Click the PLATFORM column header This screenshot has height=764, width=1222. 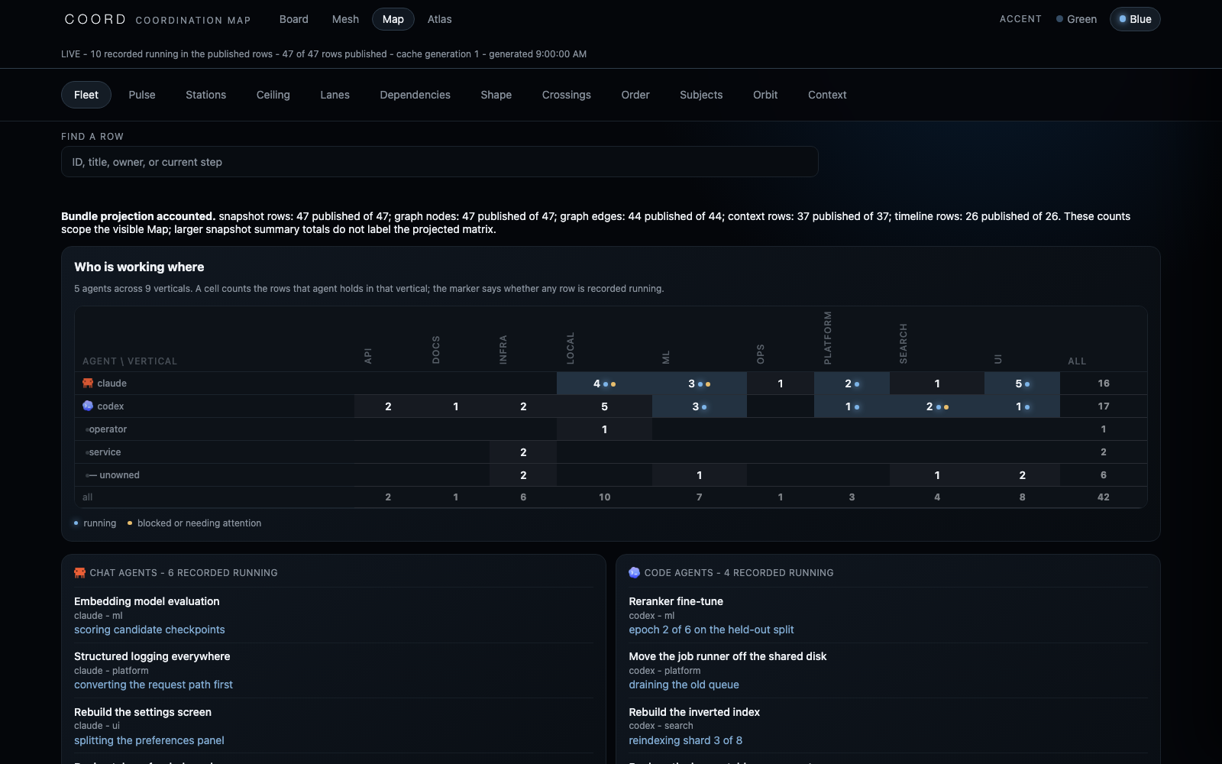pos(828,338)
